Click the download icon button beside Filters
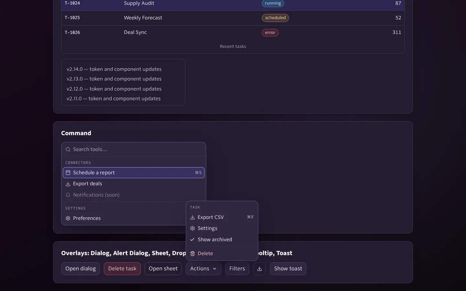466x291 pixels. tap(260, 269)
